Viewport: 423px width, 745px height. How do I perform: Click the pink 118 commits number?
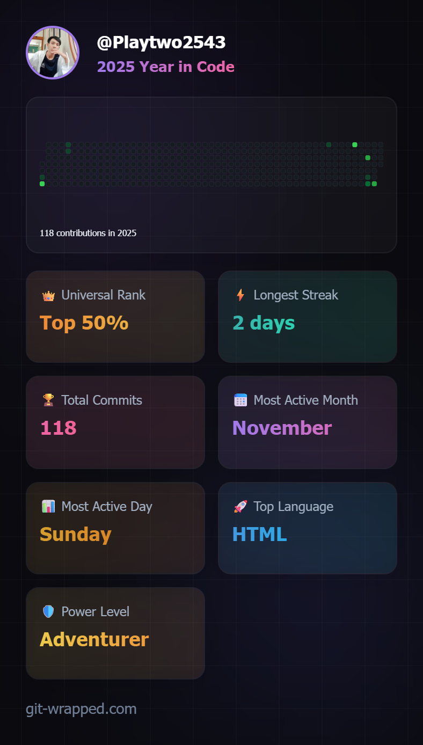pos(59,428)
